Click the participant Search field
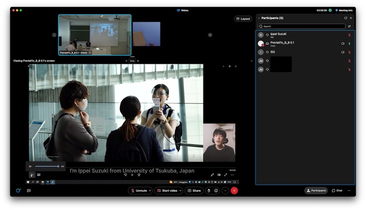This screenshot has width=366, height=210. [x=301, y=26]
